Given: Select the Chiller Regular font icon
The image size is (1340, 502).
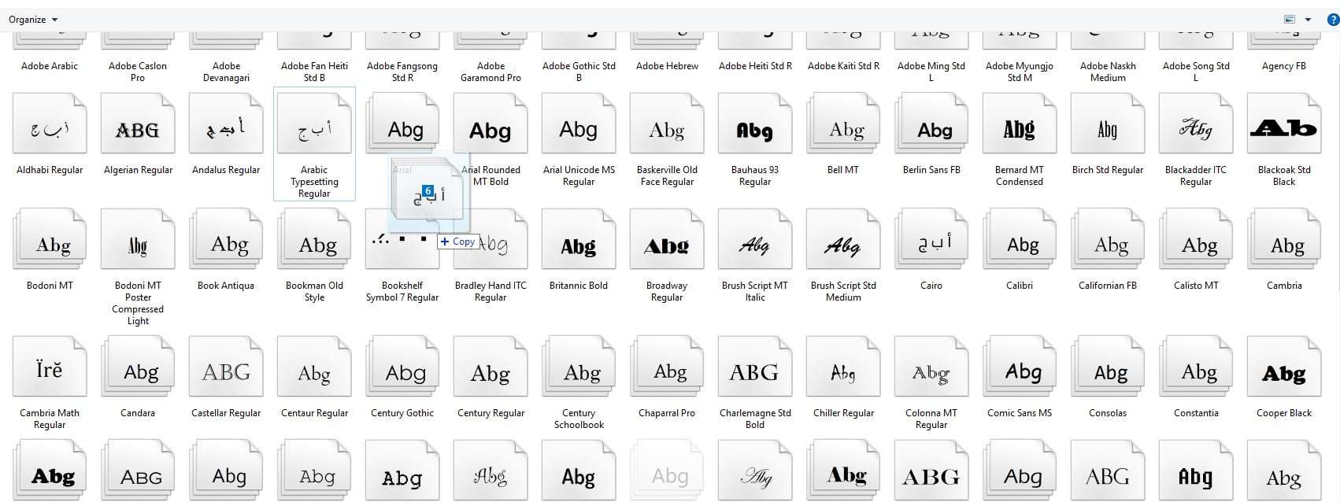Looking at the screenshot, I should click(843, 367).
